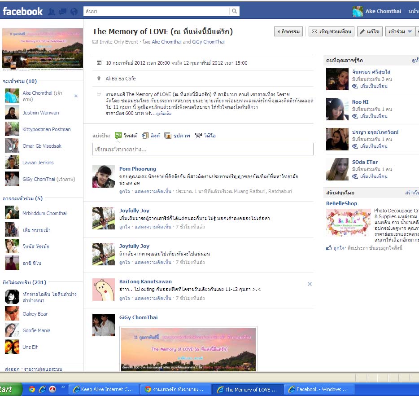Click into the Facebook search field
Image resolution: width=419 pixels, height=396 pixels.
click(x=156, y=11)
